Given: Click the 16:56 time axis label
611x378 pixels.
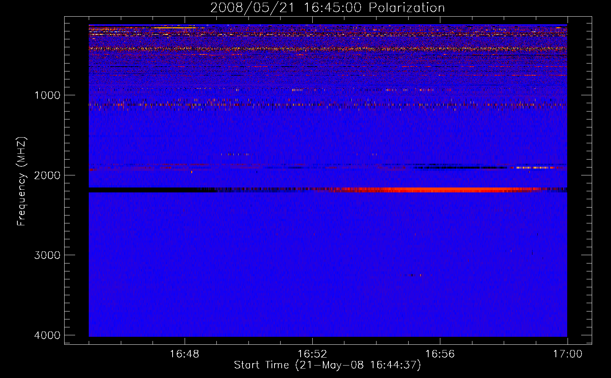Looking at the screenshot, I should [440, 354].
